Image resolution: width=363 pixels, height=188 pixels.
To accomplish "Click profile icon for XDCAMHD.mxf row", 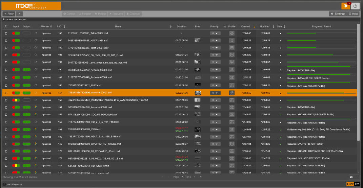I will pos(232,40).
